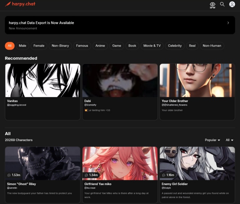This screenshot has height=204, width=240.
Task: Click the 'New Announcement' subtitle text
Action: tap(23, 28)
